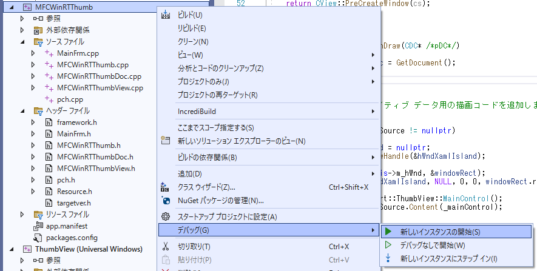The image size is (537, 271).
Task: Open the 追加(D) submenu
Action: pyautogui.click(x=269, y=174)
